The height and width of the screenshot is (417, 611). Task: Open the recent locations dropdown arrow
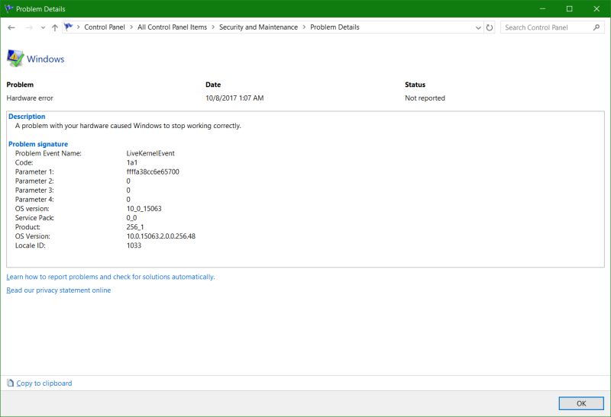43,27
